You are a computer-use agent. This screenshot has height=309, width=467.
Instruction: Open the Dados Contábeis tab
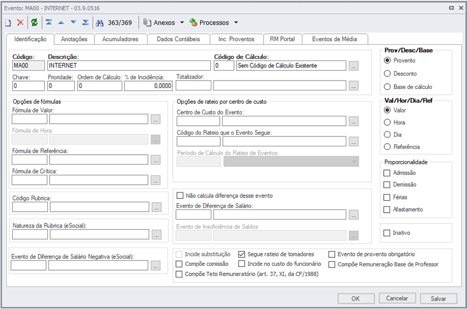[x=178, y=39]
